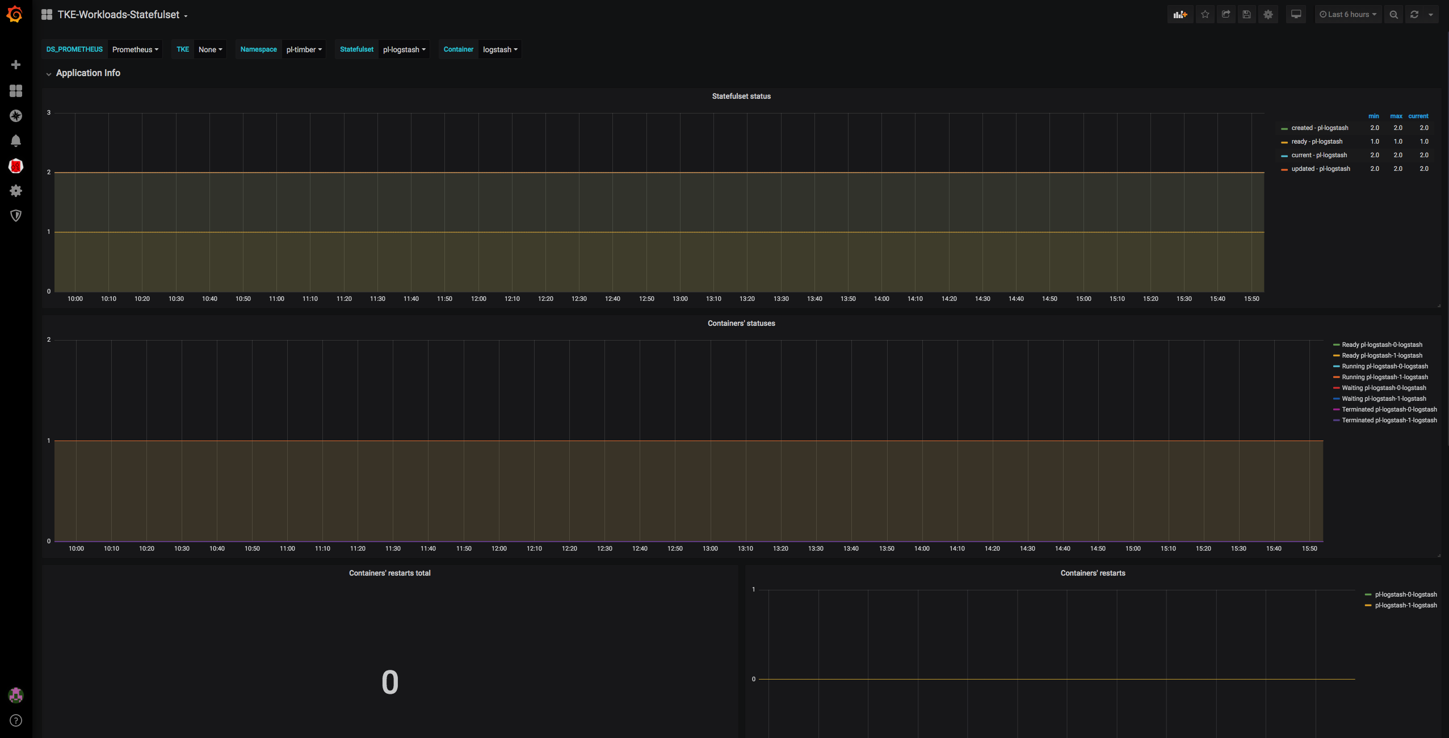Collapse the Application Info row
The image size is (1449, 738).
(x=88, y=73)
